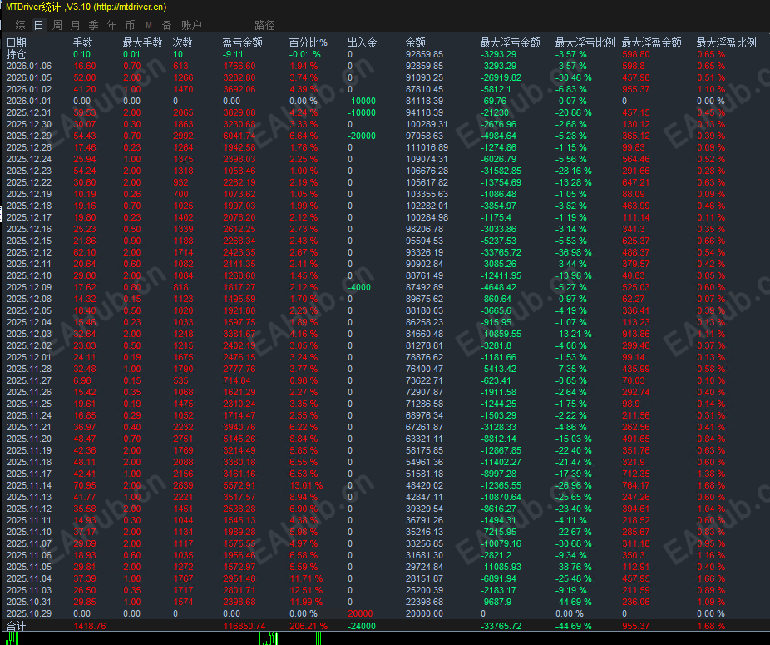
Task: Click the lots value 70.95
Action: (x=85, y=485)
